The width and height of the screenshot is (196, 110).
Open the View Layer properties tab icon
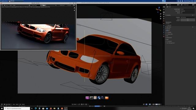click(x=164, y=16)
